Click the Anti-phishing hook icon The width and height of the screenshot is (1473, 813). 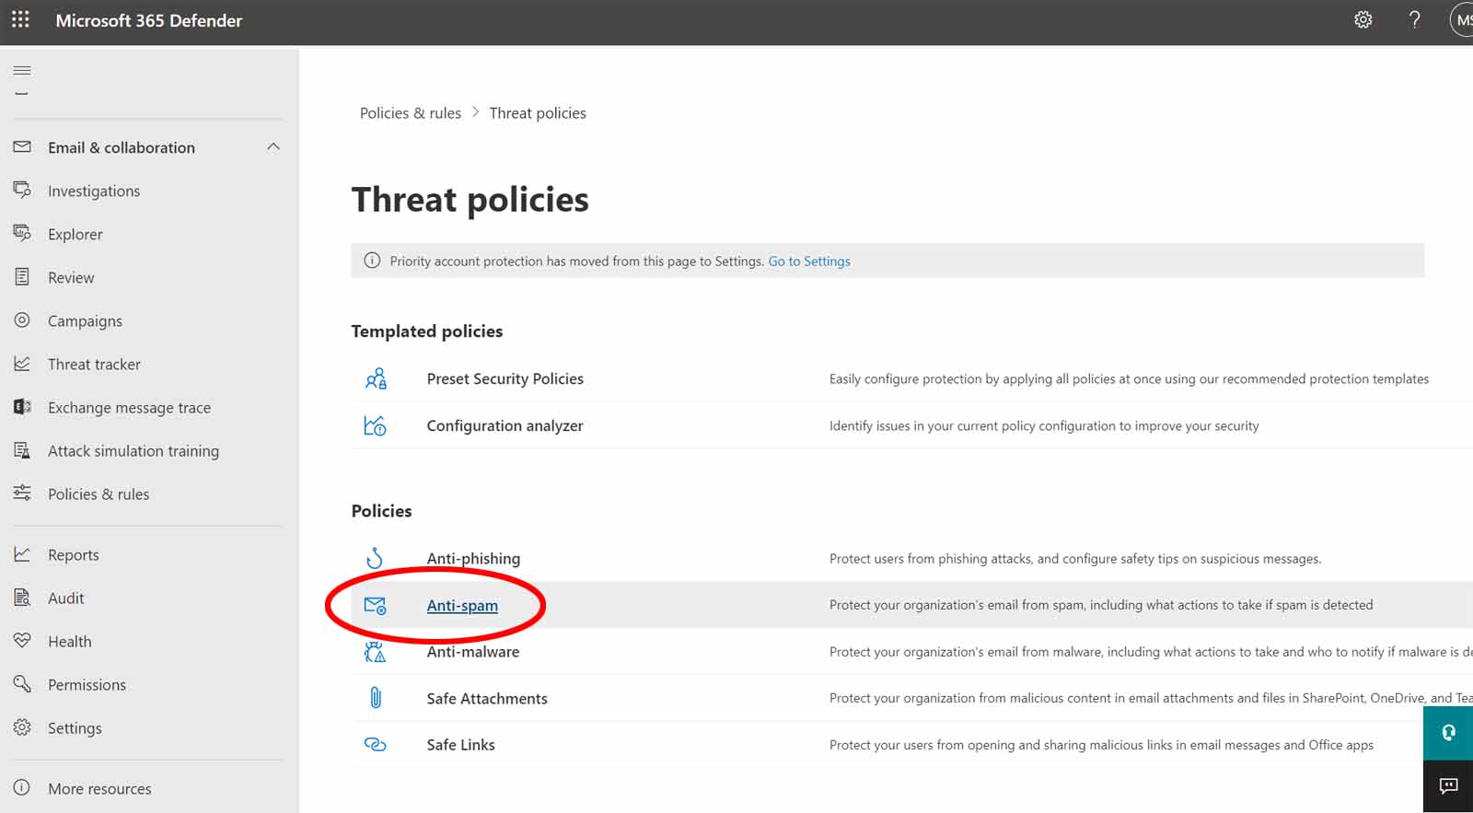375,558
